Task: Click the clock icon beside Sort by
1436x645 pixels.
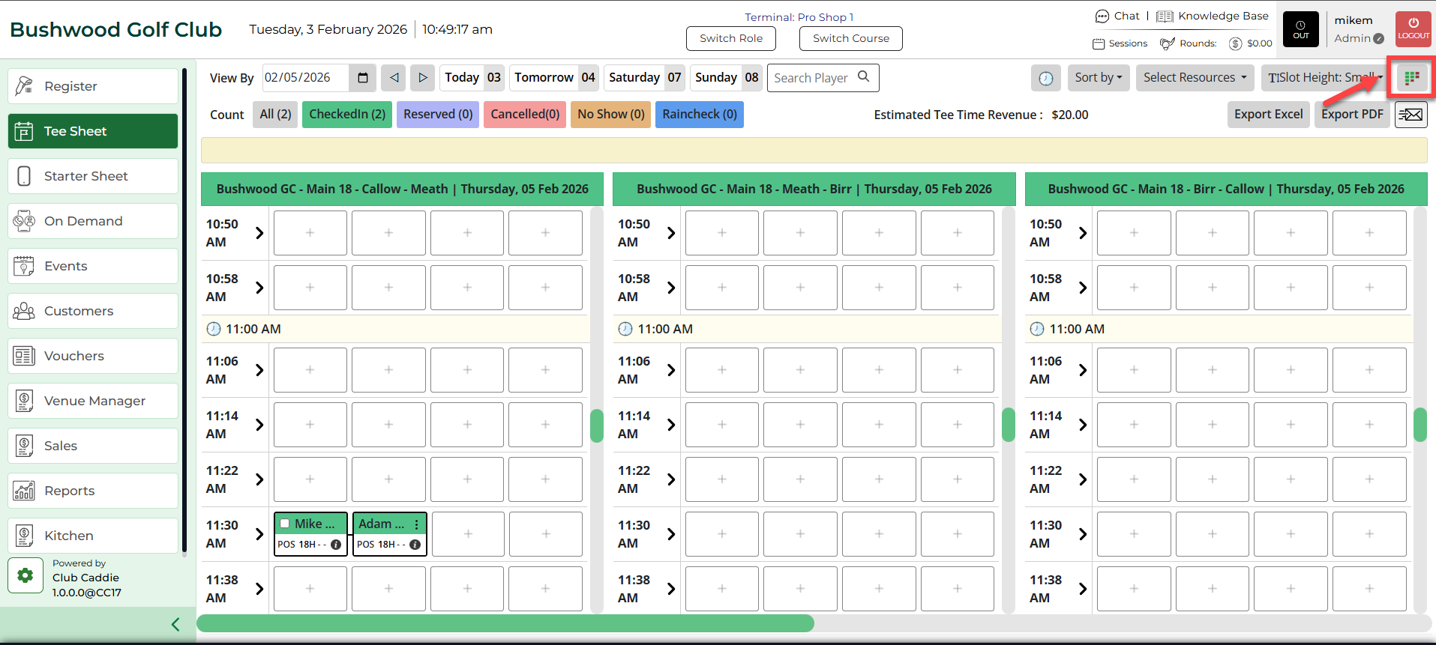Action: pos(1045,78)
